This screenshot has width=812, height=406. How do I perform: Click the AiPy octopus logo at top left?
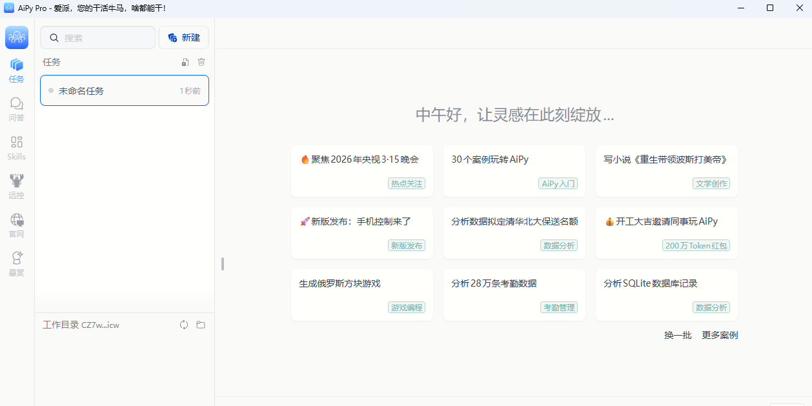[16, 37]
